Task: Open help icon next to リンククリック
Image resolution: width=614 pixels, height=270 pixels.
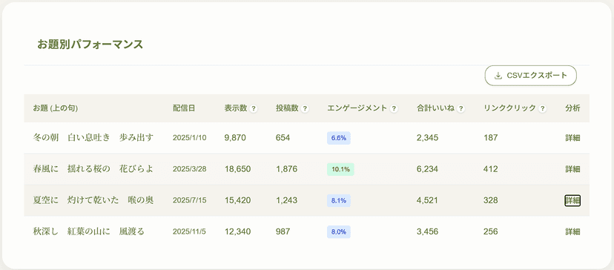Action: click(x=542, y=109)
